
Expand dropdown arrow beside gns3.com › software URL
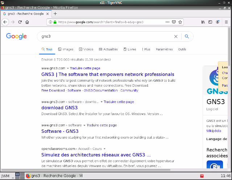(84, 125)
